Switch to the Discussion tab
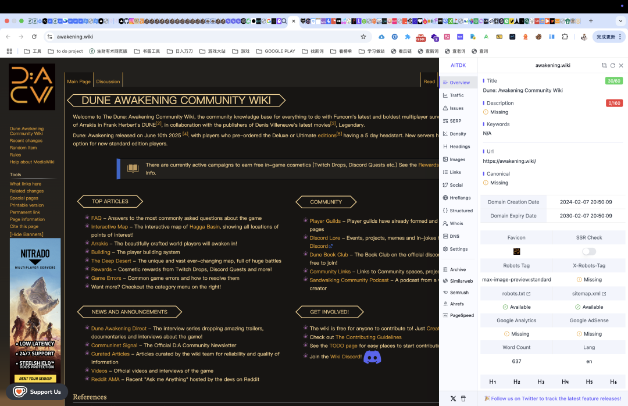Screen dimensions: 628x406 pos(108,81)
